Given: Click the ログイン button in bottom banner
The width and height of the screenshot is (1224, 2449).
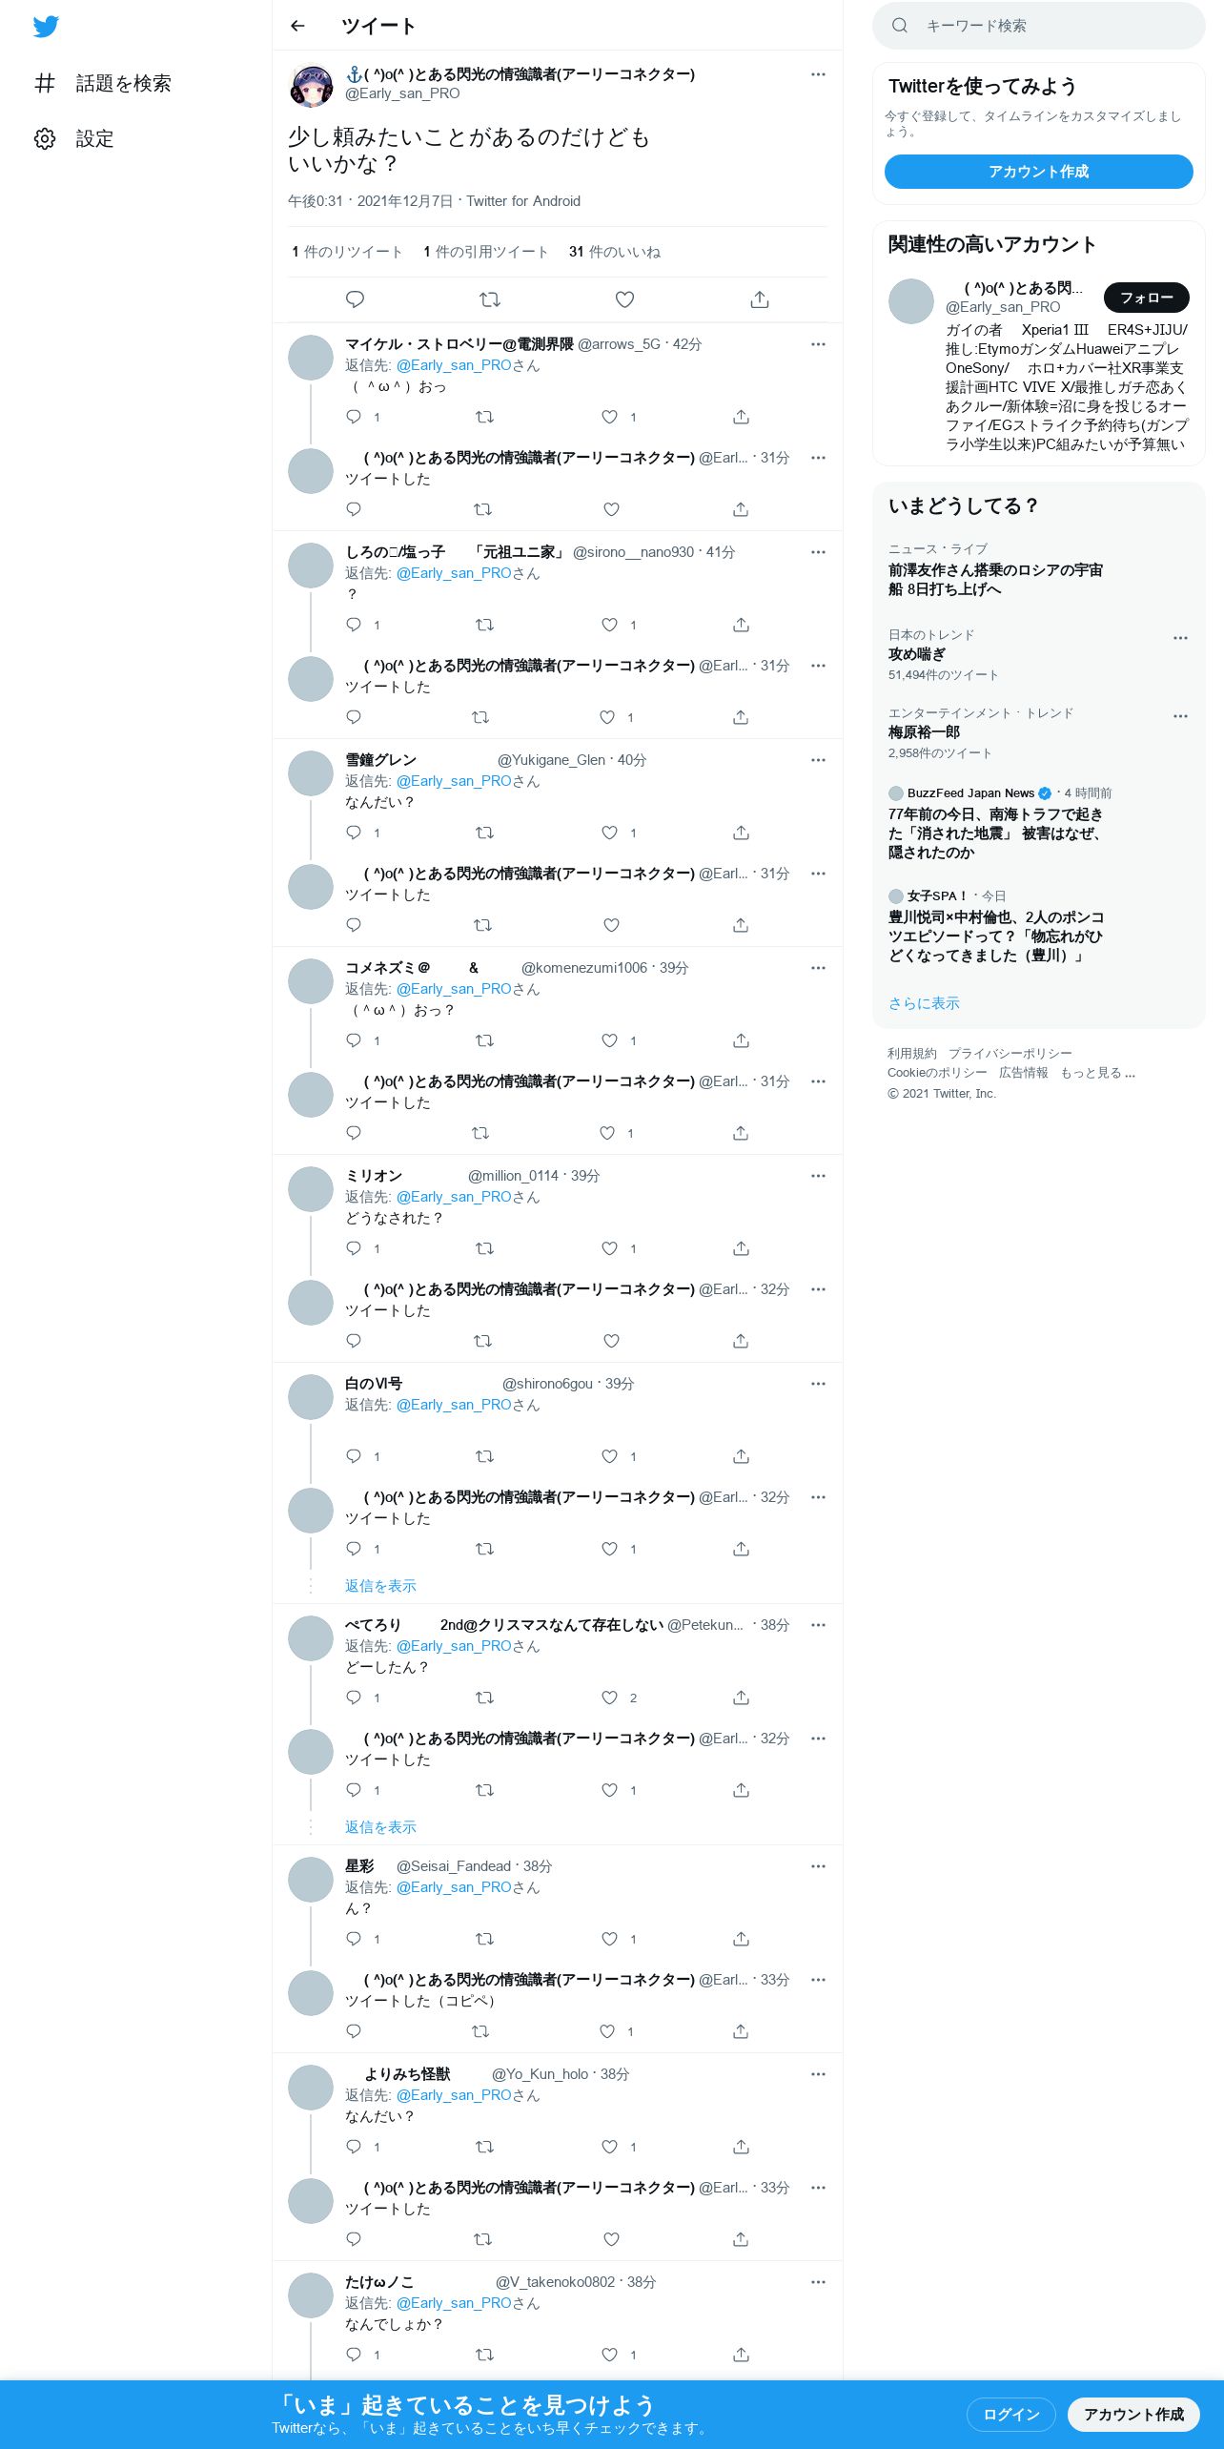Looking at the screenshot, I should pos(1011,2414).
